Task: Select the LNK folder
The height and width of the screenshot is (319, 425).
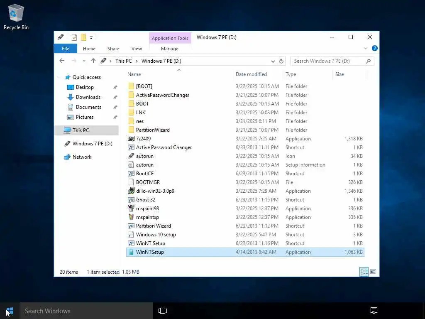Action: pyautogui.click(x=141, y=112)
